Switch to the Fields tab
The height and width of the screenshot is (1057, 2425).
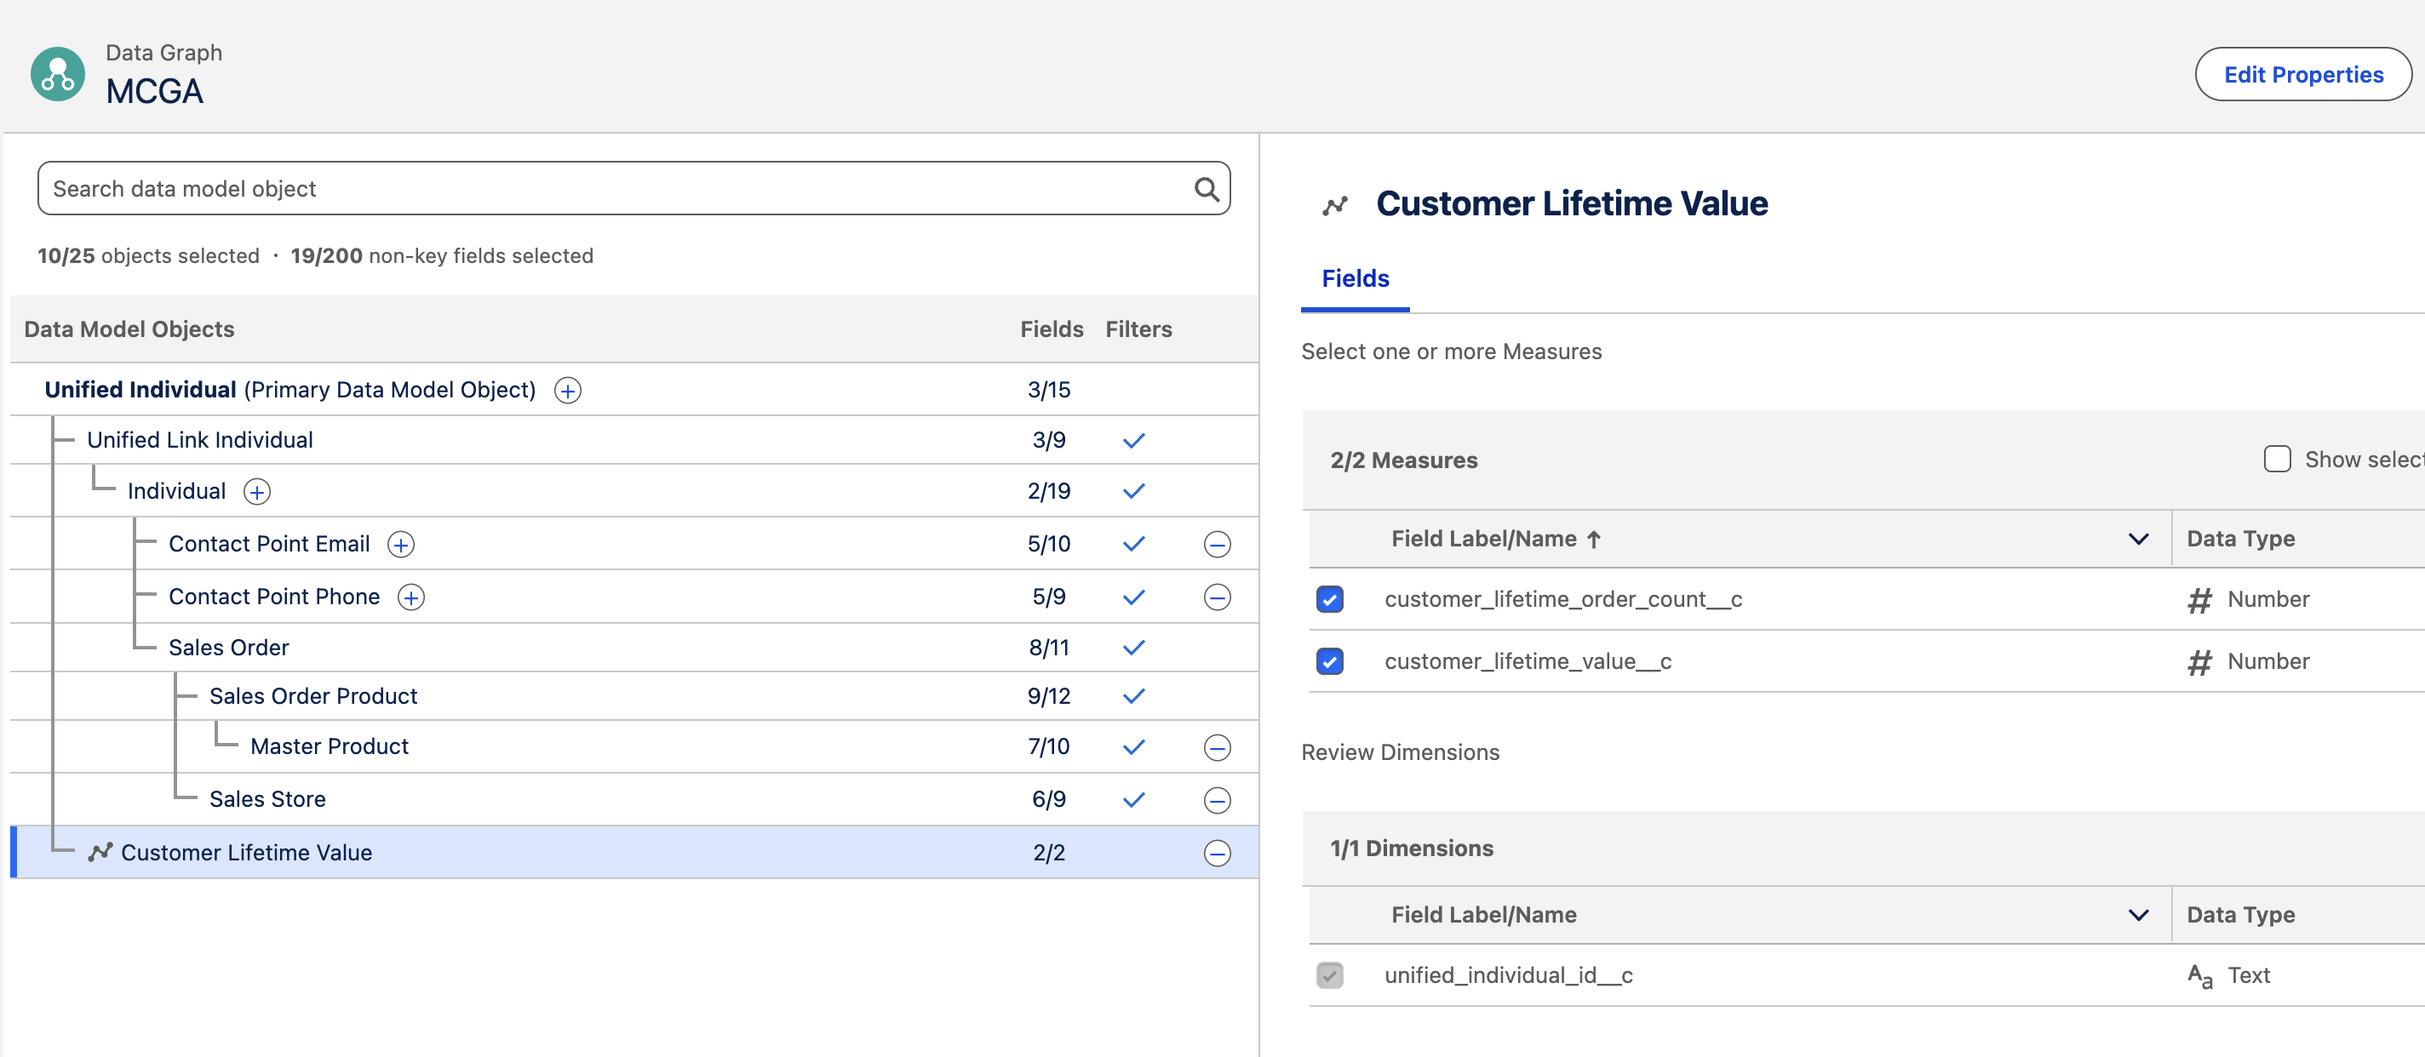(x=1355, y=278)
